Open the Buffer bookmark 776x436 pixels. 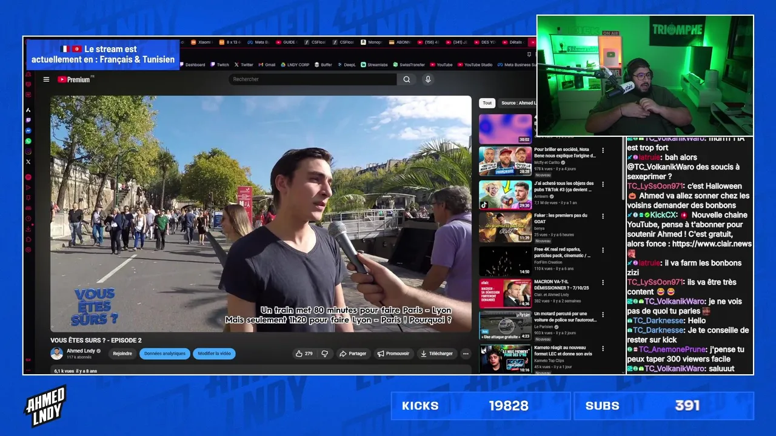click(323, 65)
